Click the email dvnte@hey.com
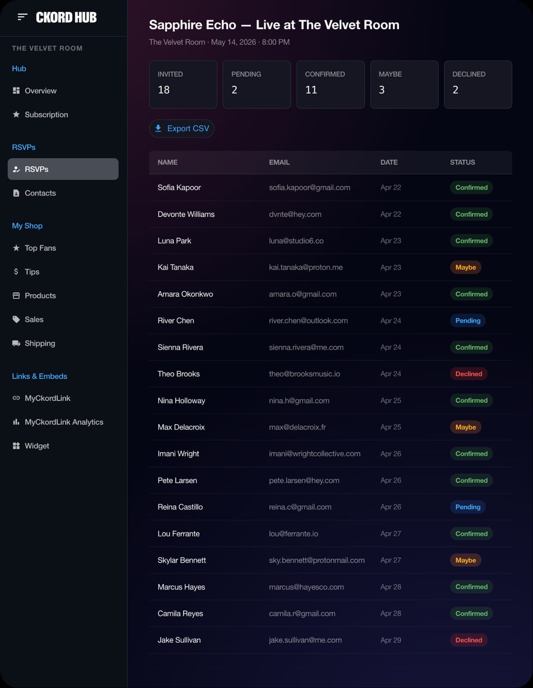This screenshot has width=533, height=688. (x=295, y=214)
